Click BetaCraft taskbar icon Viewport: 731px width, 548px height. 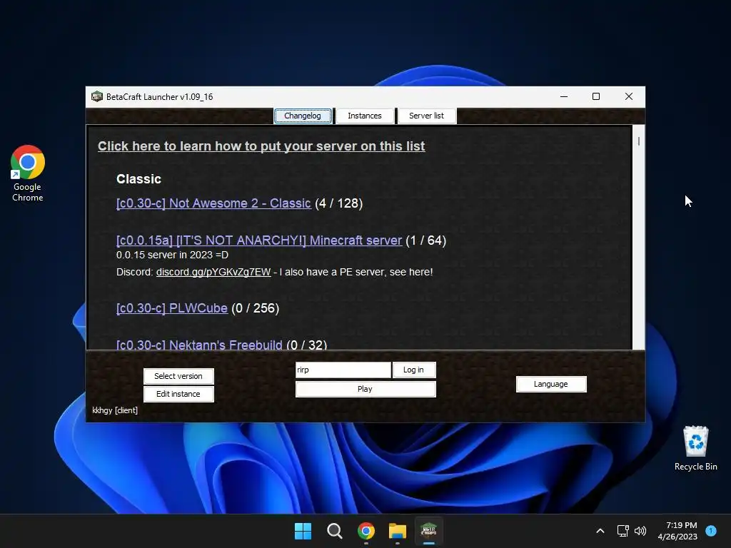click(x=428, y=531)
